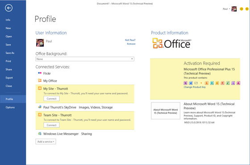This screenshot has width=250, height=165.
Task: Click the My Site - Thurrott title
Action: [x=56, y=89]
